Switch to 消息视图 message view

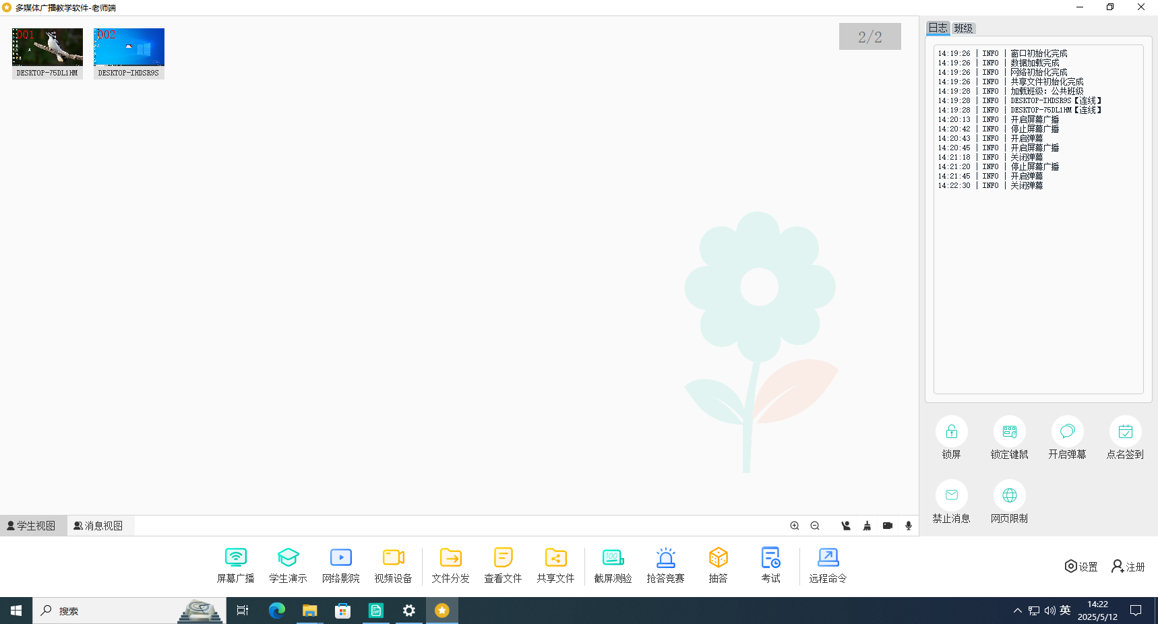pos(100,526)
